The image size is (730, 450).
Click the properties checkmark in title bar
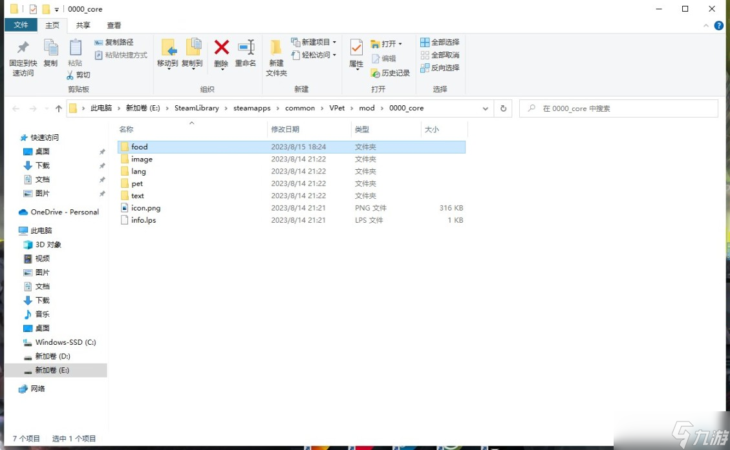pyautogui.click(x=33, y=9)
